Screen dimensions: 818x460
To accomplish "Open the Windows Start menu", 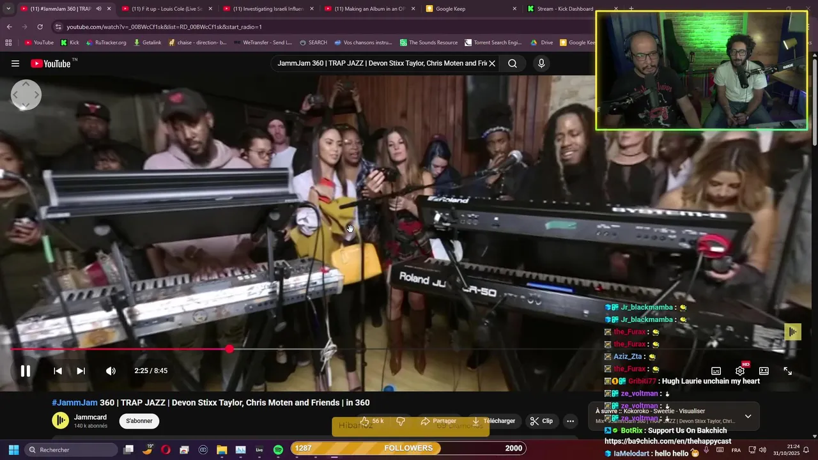I will tap(13, 450).
